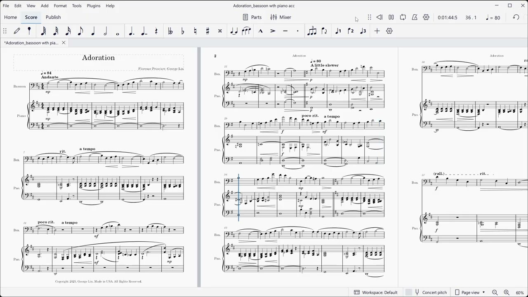
Task: Click the tempo value 80
Action: [x=497, y=18]
